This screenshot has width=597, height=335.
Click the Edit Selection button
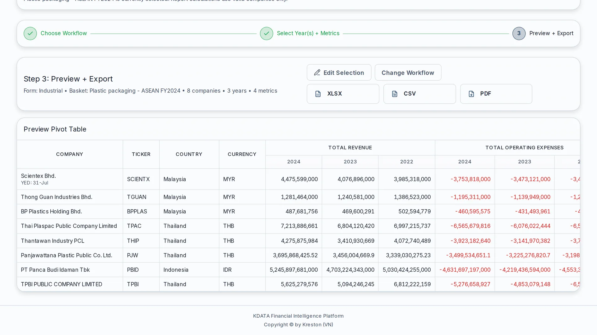339,73
